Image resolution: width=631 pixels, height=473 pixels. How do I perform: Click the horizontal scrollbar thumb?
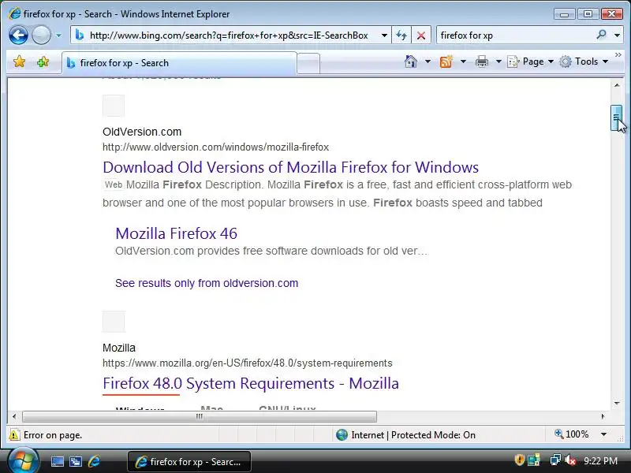[x=200, y=417]
